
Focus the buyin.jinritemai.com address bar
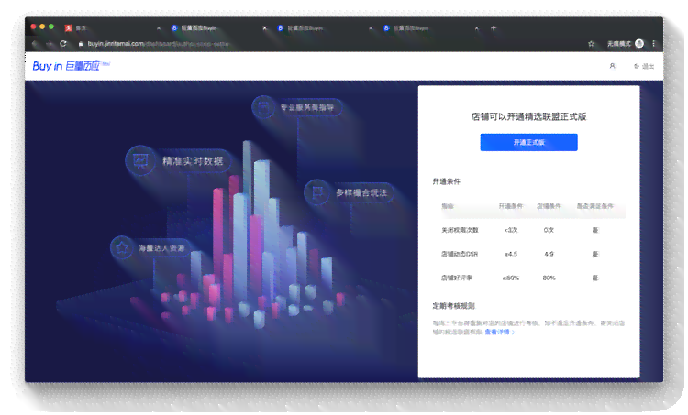[x=158, y=44]
